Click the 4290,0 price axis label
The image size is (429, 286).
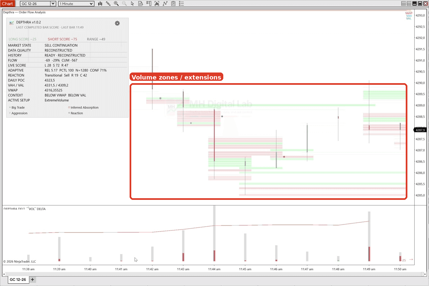tap(420, 83)
